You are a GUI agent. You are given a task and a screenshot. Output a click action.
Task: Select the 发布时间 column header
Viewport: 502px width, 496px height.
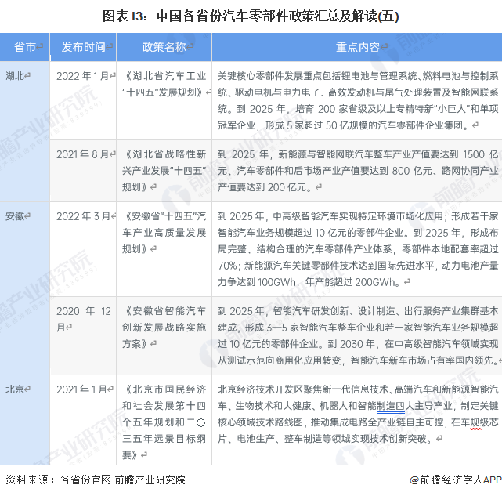pyautogui.click(x=84, y=48)
